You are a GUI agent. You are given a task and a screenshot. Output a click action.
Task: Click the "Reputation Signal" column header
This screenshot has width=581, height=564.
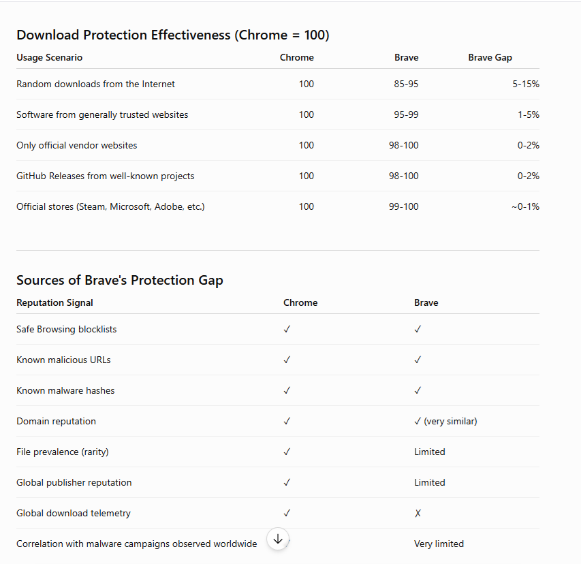point(54,302)
